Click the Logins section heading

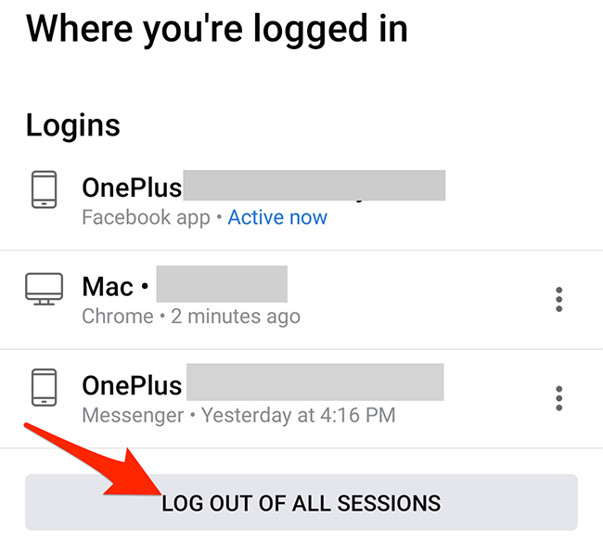(73, 125)
